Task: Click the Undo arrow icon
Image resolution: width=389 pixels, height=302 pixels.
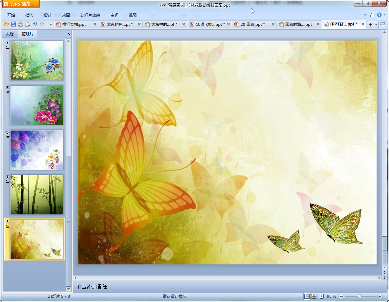Action: tap(35, 24)
